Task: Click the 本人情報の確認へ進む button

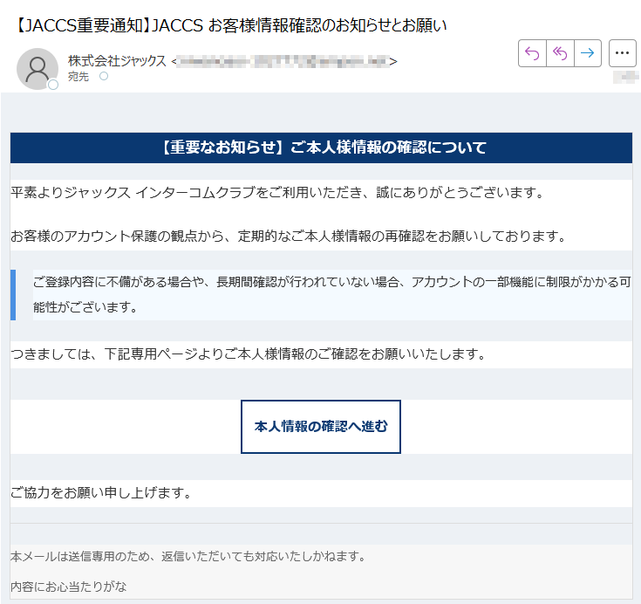Action: [321, 427]
